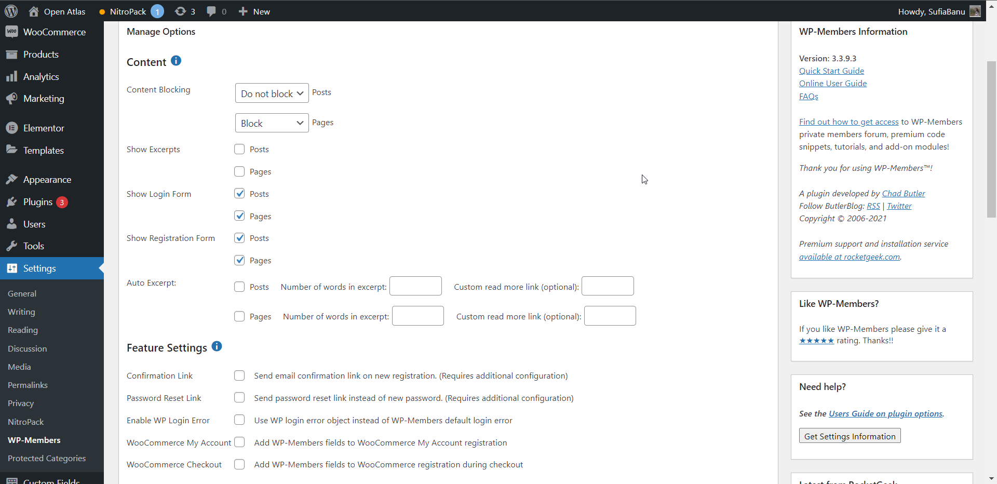Open the Writing settings submenu item
Image resolution: width=997 pixels, height=484 pixels.
pyautogui.click(x=22, y=312)
